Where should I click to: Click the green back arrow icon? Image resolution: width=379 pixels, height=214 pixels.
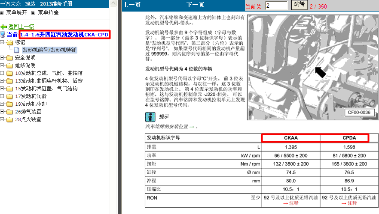click(3, 27)
